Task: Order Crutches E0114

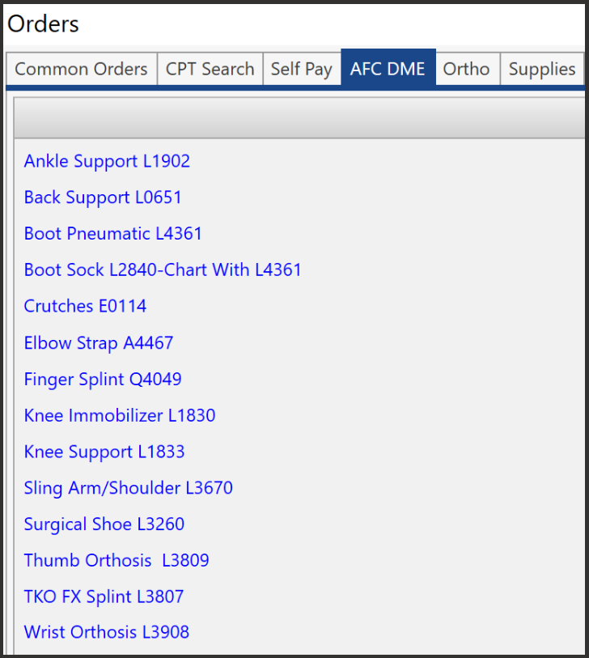Action: tap(85, 307)
